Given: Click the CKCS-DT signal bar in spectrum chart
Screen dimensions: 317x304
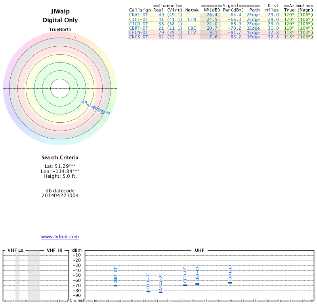Looking at the screenshot, I should [160, 292].
